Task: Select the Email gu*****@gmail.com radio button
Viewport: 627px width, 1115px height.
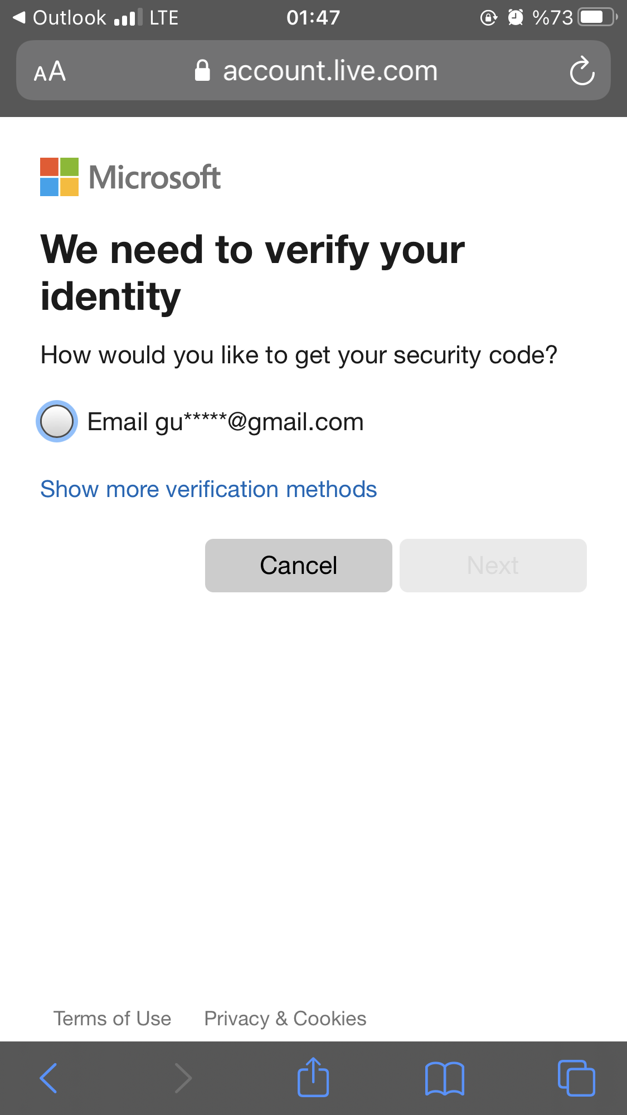Action: 57,421
